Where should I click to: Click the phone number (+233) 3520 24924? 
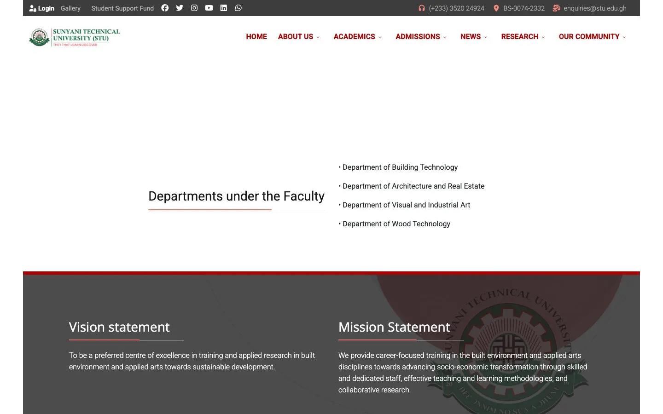coord(456,8)
